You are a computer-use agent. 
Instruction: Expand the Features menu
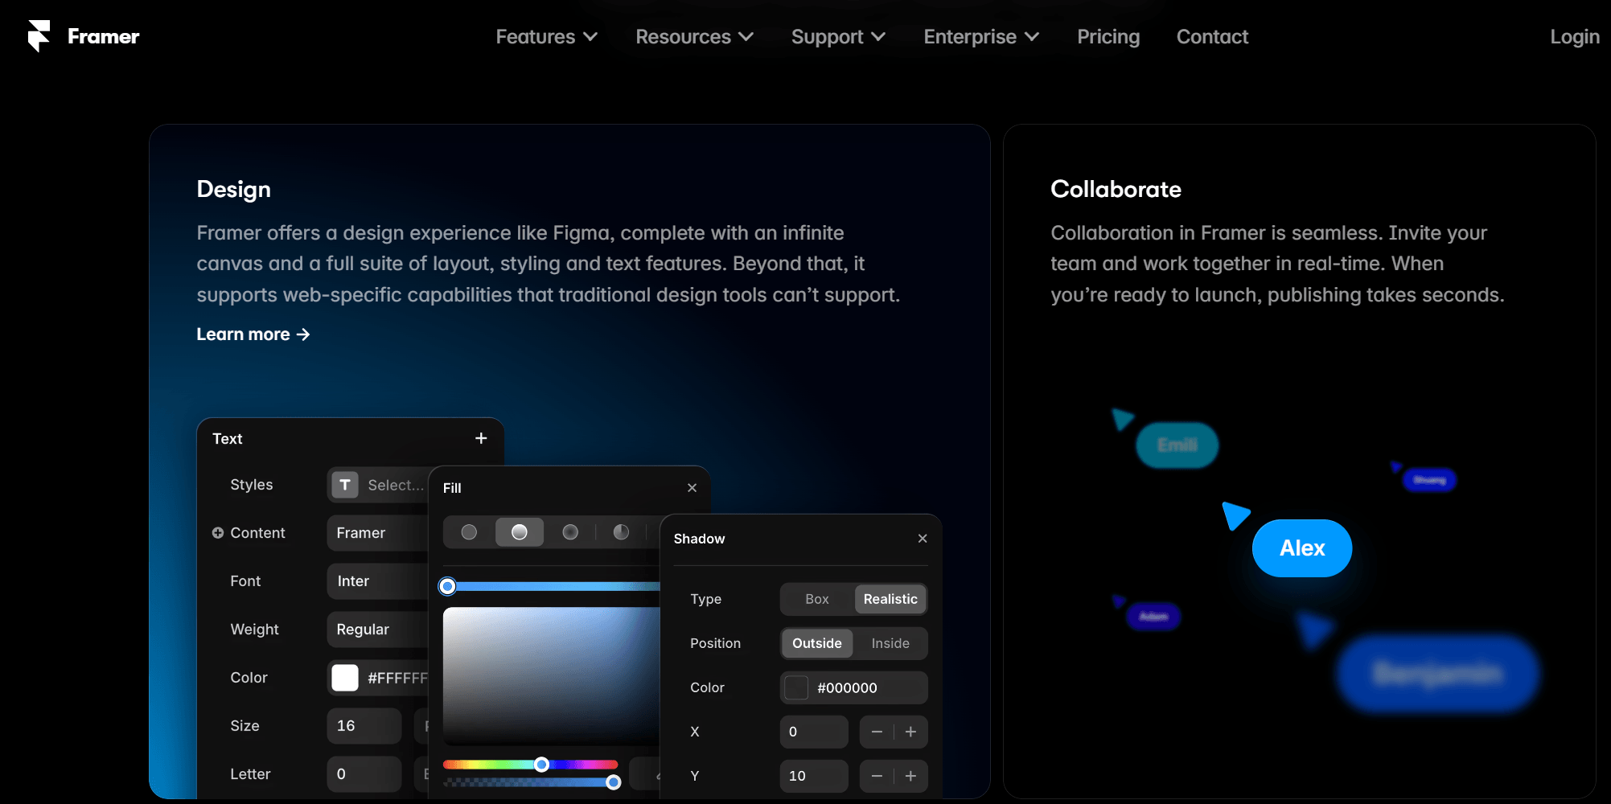tap(547, 37)
